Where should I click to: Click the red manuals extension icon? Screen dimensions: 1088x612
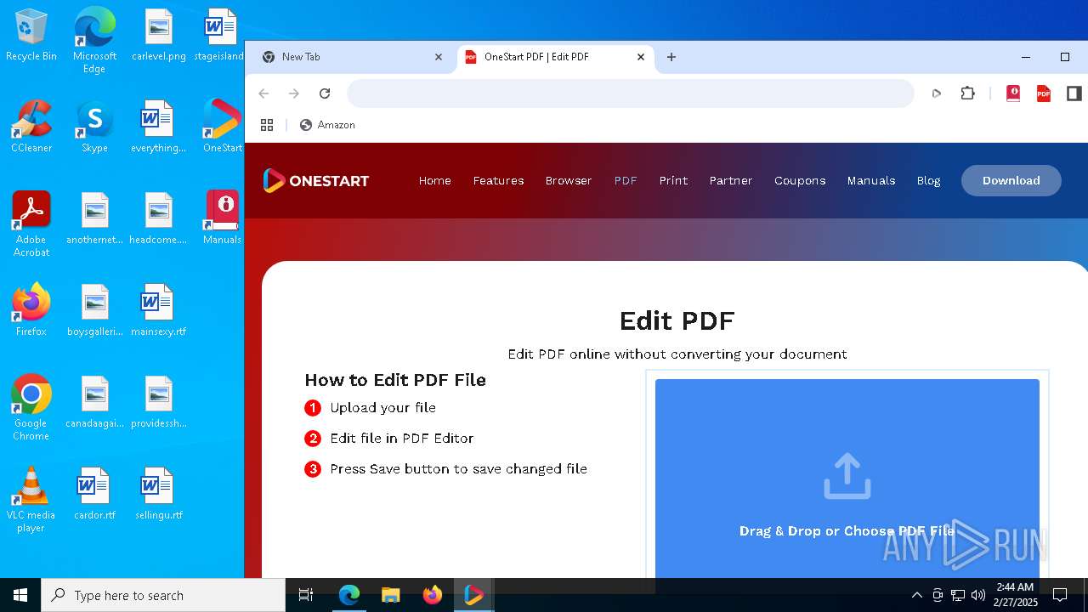pyautogui.click(x=1013, y=93)
